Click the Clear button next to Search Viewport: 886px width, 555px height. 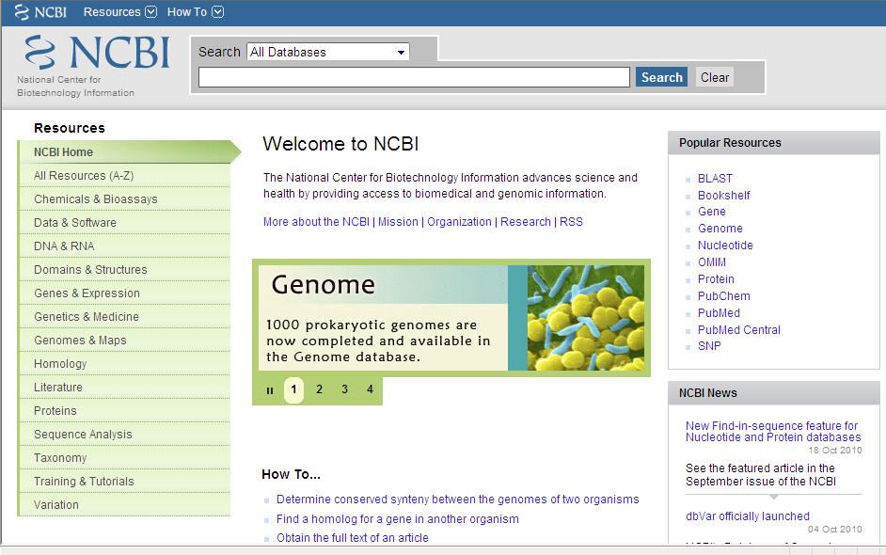tap(714, 76)
